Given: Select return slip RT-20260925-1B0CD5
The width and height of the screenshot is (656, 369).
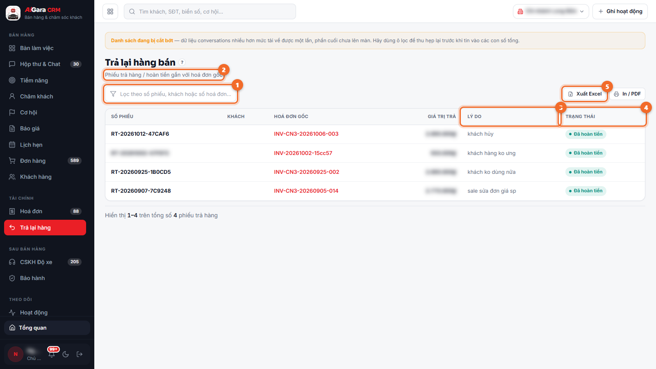Looking at the screenshot, I should 141,172.
